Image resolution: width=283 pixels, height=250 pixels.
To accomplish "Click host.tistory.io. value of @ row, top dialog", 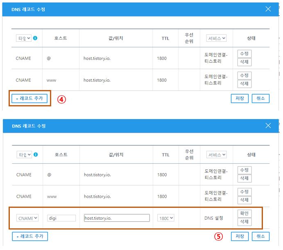I will [97, 58].
